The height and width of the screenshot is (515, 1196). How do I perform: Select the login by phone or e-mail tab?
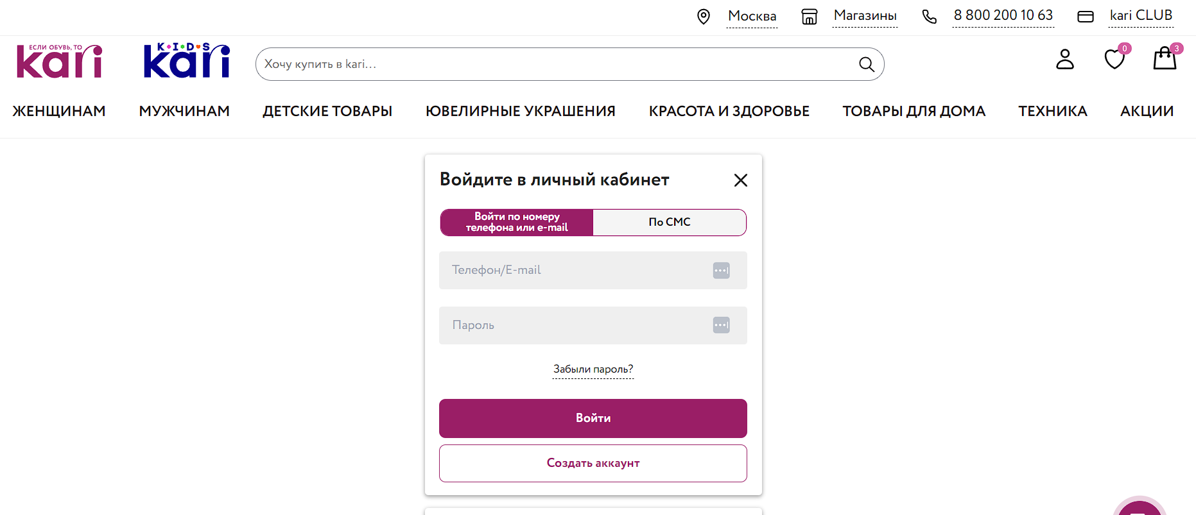coord(517,223)
